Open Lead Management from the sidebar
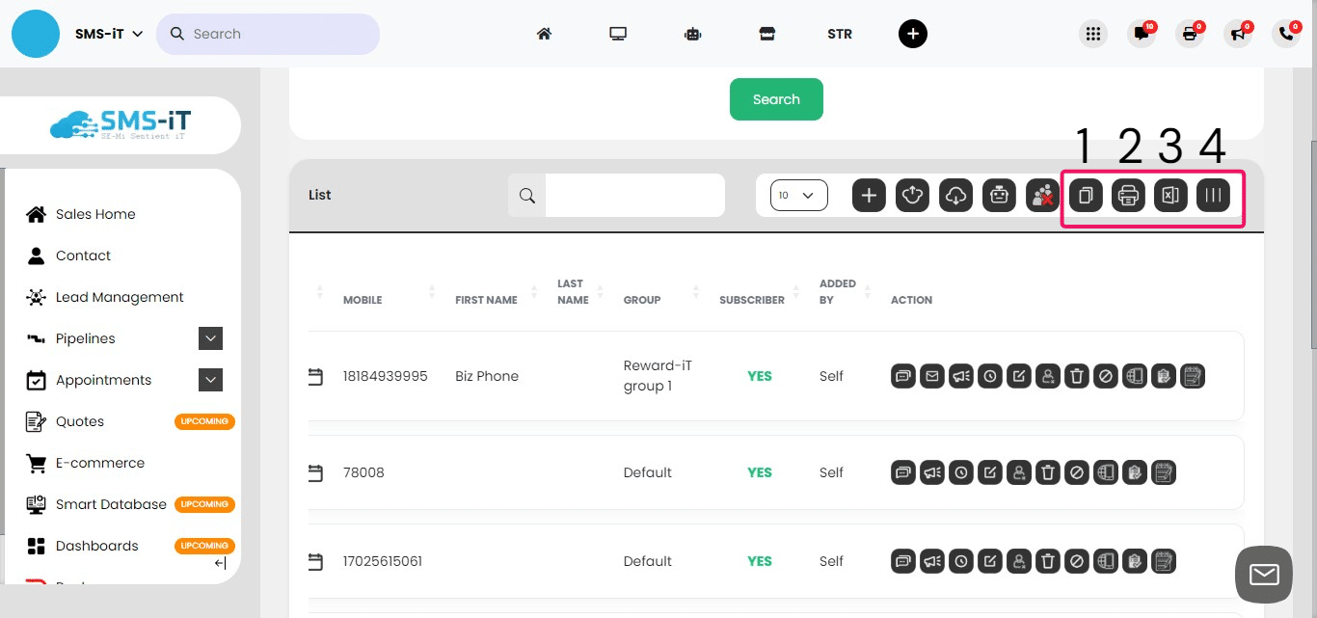Viewport: 1317px width, 618px height. (x=120, y=297)
